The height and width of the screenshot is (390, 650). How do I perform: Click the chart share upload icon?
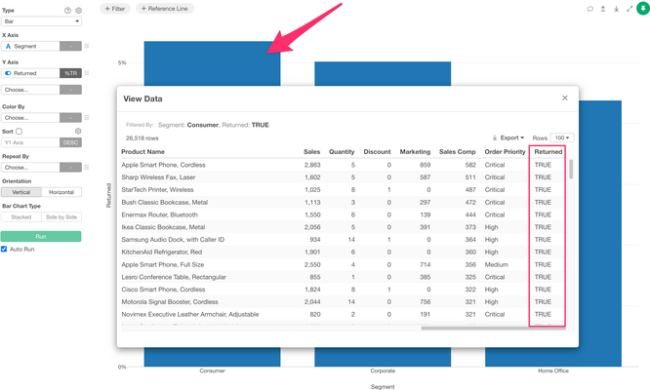point(603,9)
